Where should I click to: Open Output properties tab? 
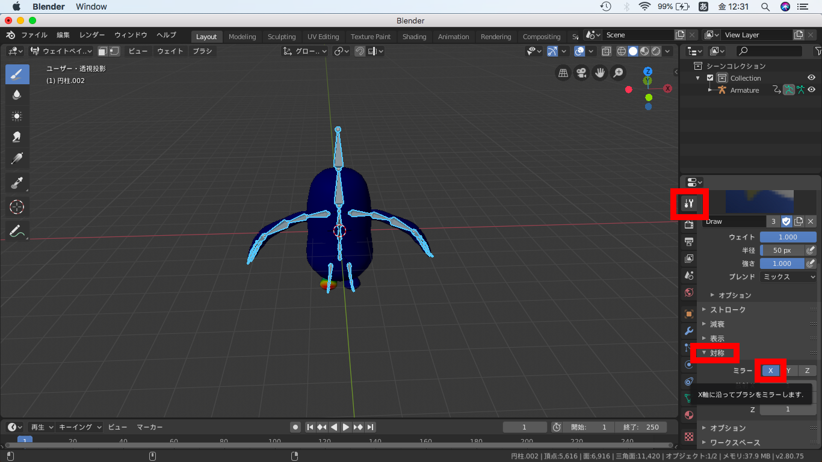(689, 242)
